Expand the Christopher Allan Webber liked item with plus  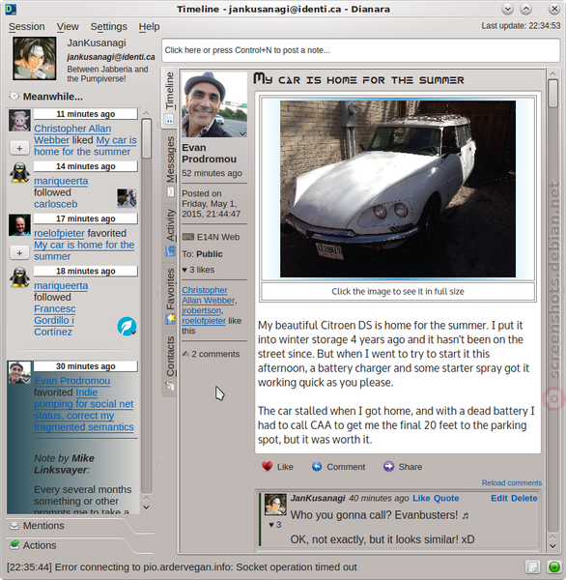[19, 148]
